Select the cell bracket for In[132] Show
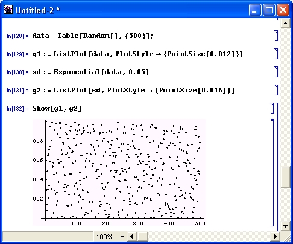The image size is (293, 244). [272, 108]
